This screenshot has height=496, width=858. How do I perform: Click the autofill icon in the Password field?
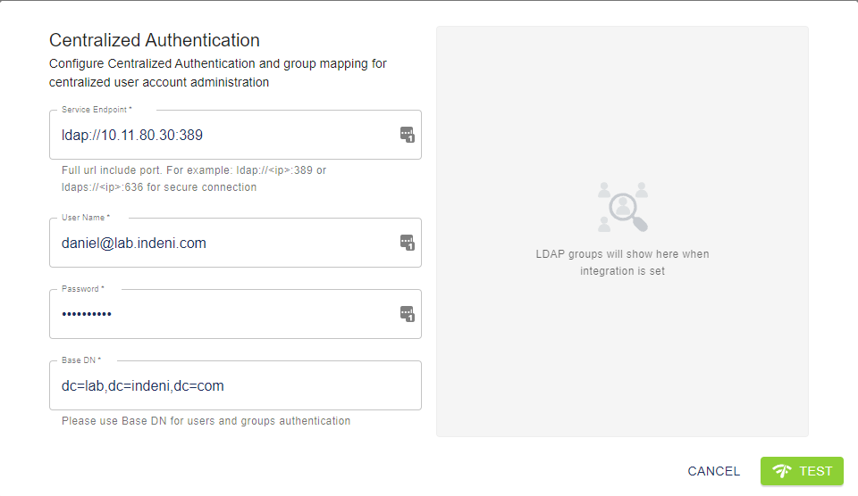click(x=407, y=314)
